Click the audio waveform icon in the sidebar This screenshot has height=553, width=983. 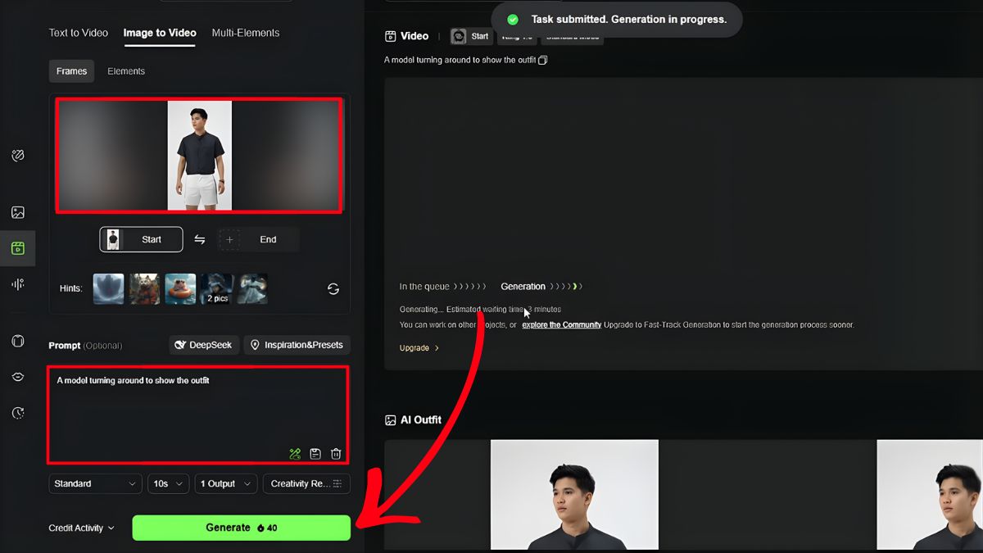click(x=18, y=284)
